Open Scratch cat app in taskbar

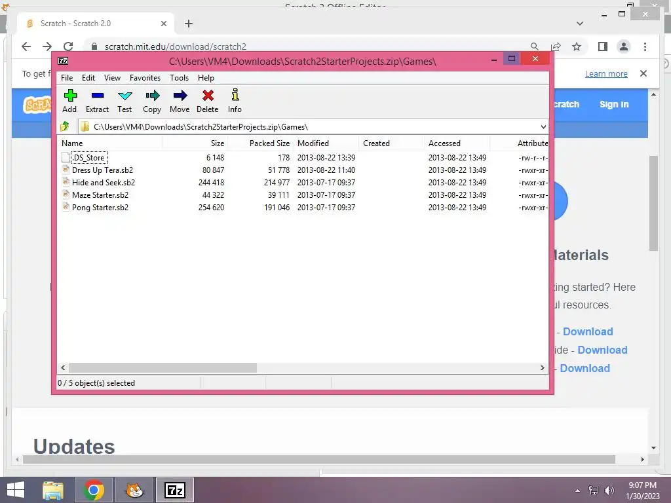134,490
